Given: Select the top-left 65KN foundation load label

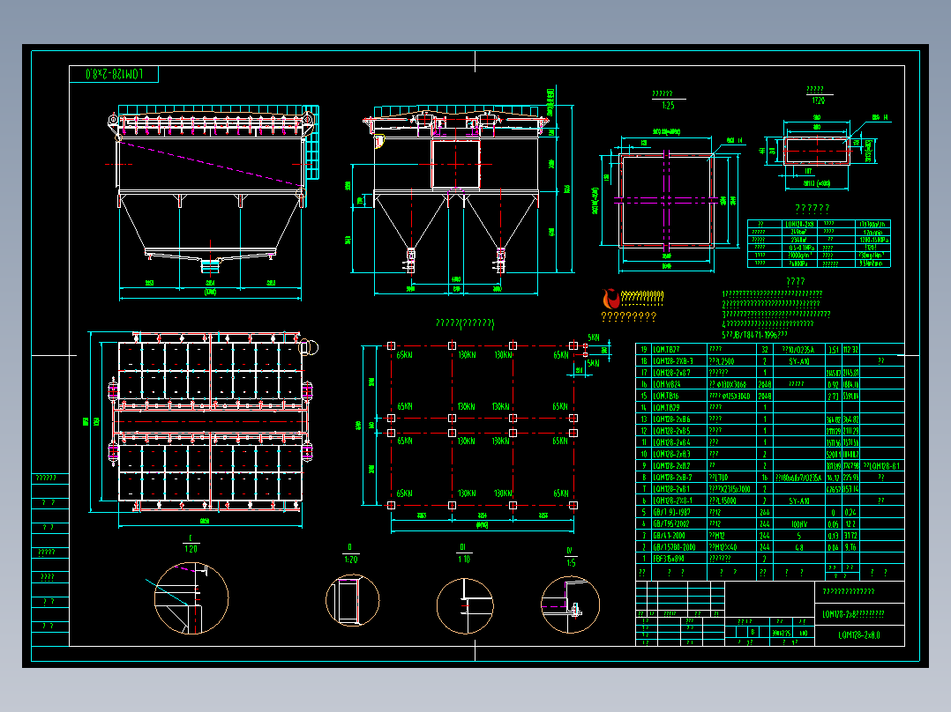Looking at the screenshot, I should click(405, 355).
